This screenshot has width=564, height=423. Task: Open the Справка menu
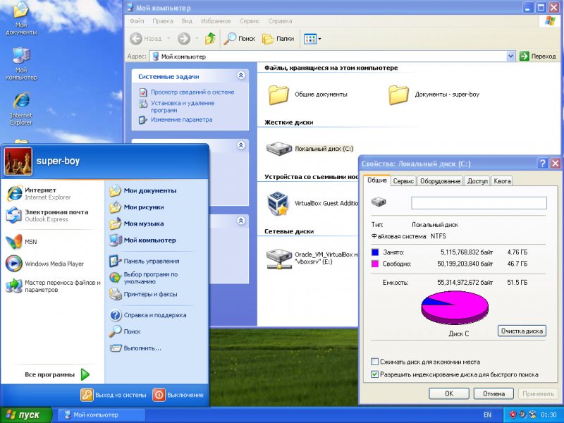click(x=280, y=21)
